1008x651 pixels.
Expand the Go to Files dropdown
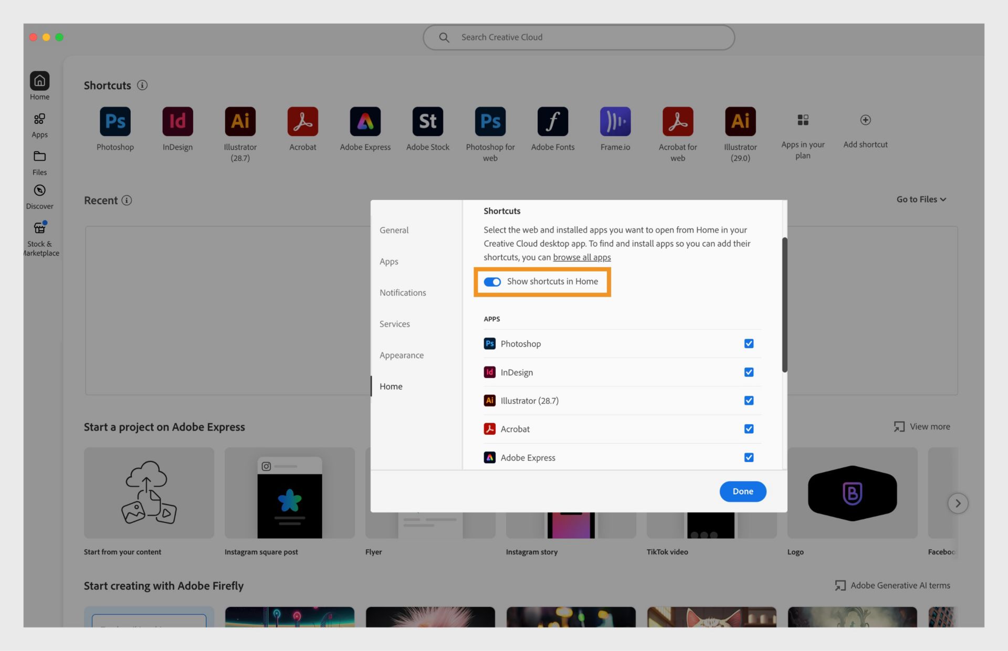coord(920,199)
